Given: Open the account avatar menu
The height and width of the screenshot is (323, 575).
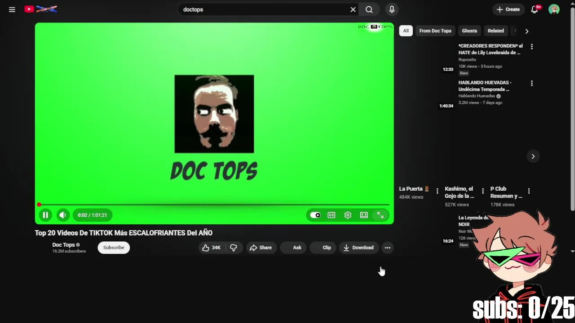Looking at the screenshot, I should click(554, 9).
